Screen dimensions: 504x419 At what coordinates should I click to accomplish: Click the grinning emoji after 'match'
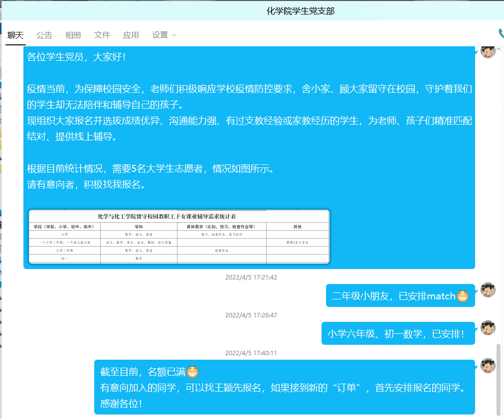click(x=463, y=296)
